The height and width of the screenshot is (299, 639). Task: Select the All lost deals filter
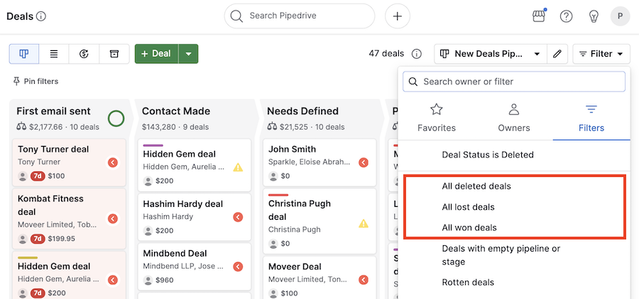(468, 207)
